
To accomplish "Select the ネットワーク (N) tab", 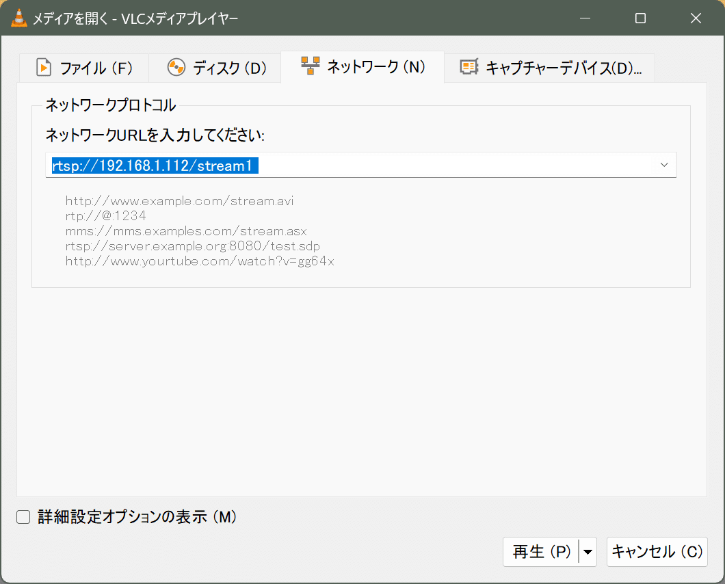I will [x=362, y=67].
